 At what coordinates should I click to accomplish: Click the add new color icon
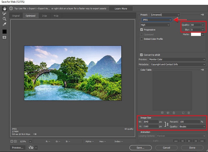(x=183, y=113)
